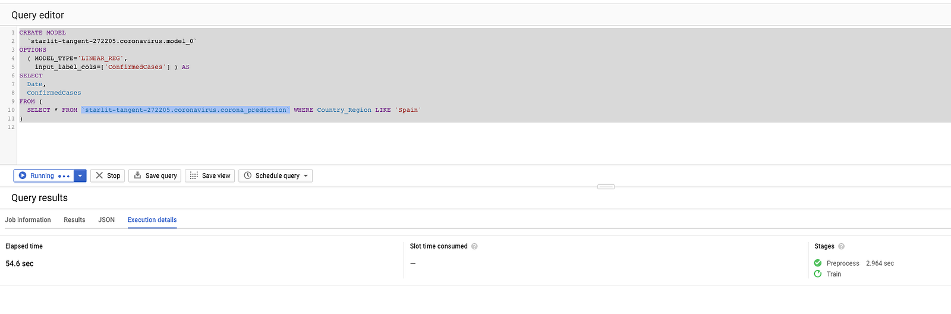Click the play icon in Running button
This screenshot has height=314, width=951.
pyautogui.click(x=23, y=175)
